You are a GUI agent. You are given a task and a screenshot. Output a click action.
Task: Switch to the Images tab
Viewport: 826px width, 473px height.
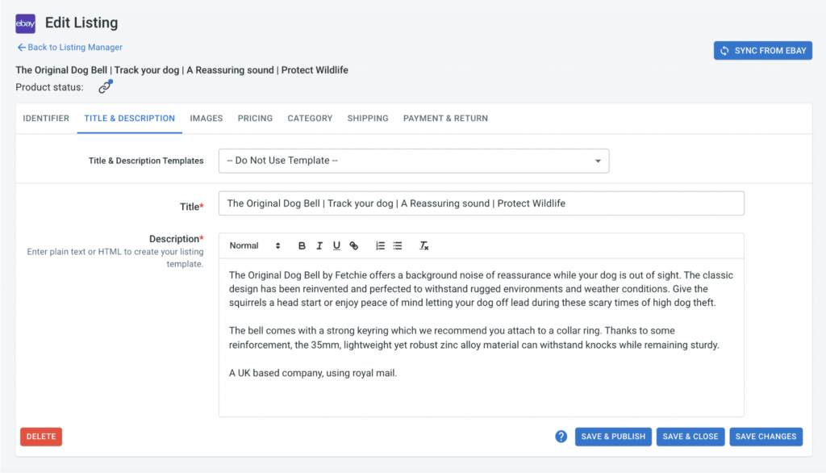(x=206, y=119)
